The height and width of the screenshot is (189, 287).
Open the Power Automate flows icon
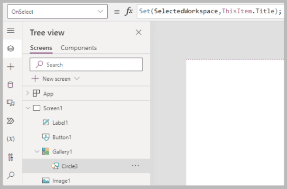point(10,121)
